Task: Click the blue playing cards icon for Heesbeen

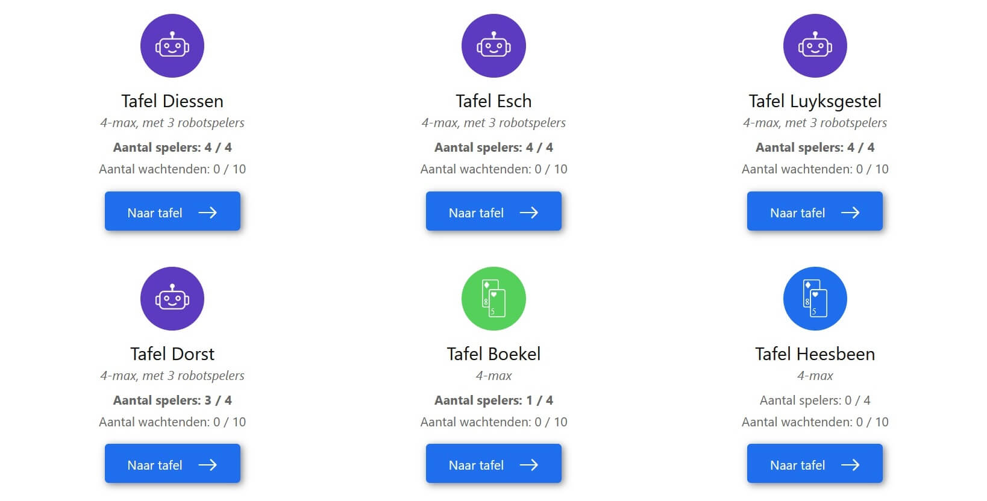Action: tap(815, 299)
